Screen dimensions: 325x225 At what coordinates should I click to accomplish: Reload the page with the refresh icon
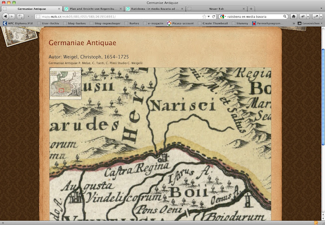coord(214,16)
